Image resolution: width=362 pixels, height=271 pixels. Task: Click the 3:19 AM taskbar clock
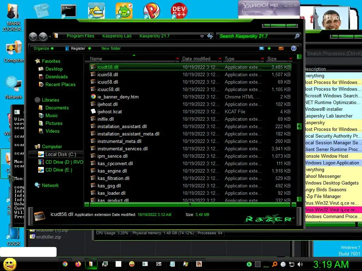pos(331,265)
